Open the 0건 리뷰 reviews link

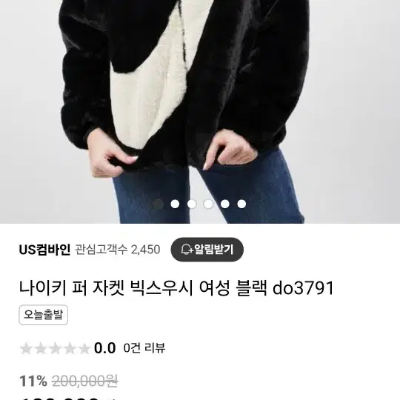144,348
